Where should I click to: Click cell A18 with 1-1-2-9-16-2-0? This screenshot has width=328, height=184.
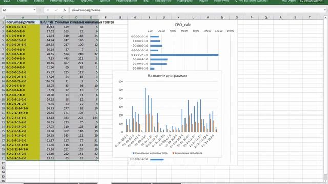coord(23,99)
